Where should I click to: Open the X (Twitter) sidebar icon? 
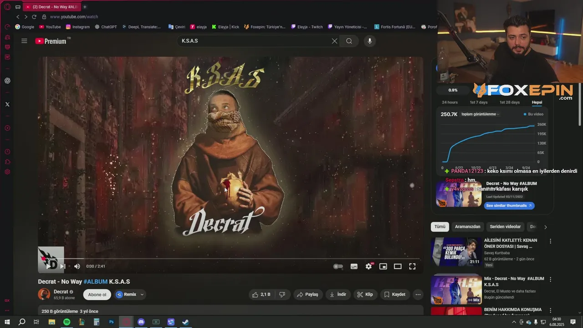point(7,104)
